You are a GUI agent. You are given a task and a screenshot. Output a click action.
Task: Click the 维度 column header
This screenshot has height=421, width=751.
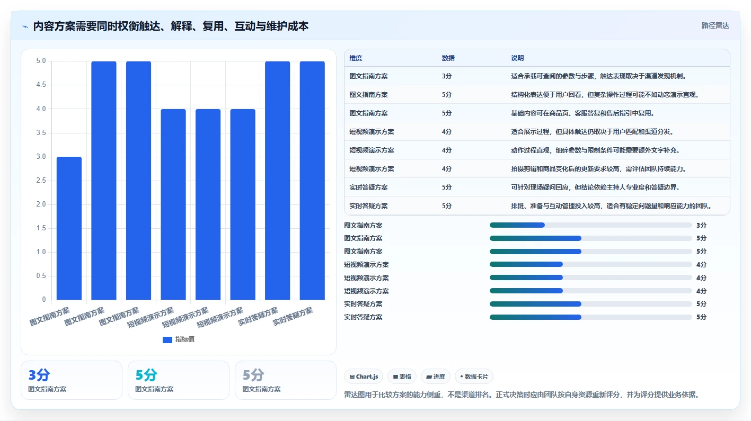pos(356,58)
